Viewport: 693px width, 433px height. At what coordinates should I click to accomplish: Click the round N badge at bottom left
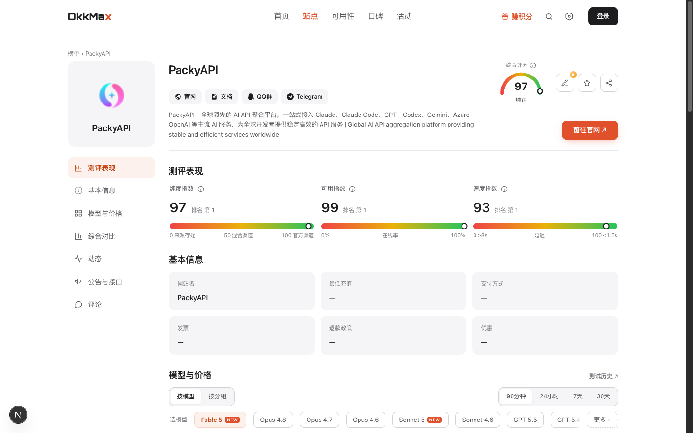click(x=18, y=415)
